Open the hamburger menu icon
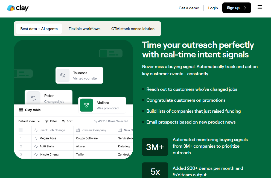This screenshot has height=178, width=271. click(x=260, y=7)
